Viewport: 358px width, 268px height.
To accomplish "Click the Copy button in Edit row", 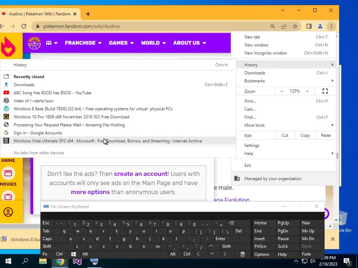I will point(305,135).
